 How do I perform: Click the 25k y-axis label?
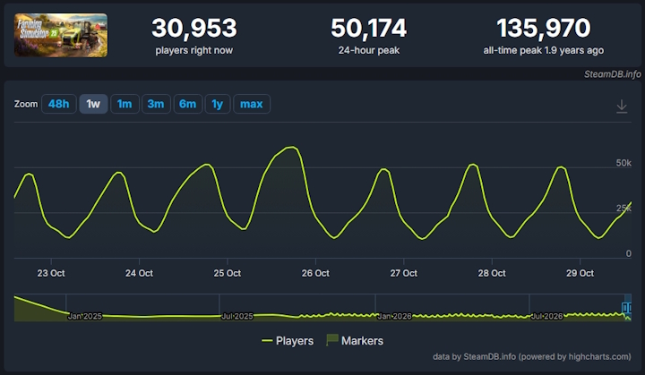(623, 208)
